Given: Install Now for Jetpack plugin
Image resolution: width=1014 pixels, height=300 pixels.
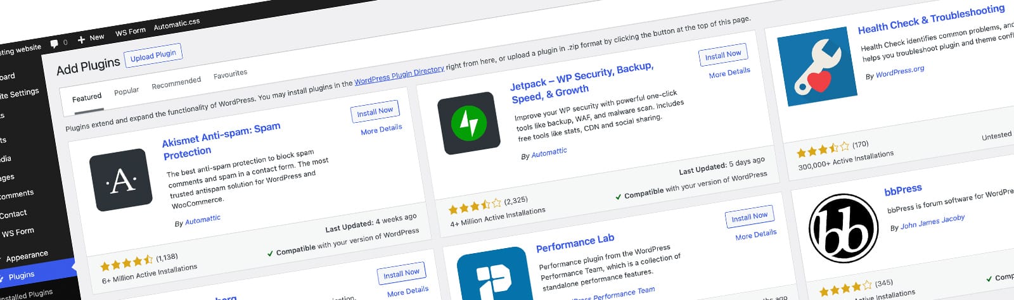Looking at the screenshot, I should (723, 55).
